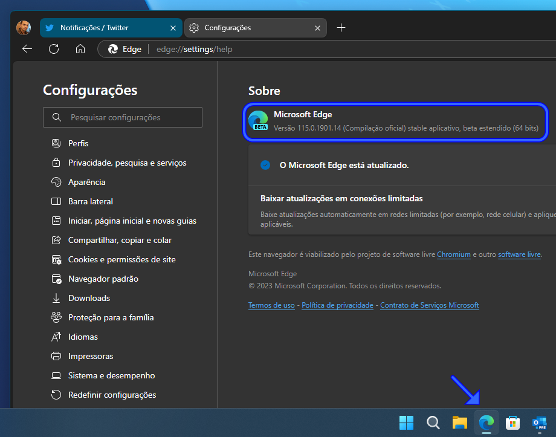Open Outlook PRE from taskbar

(x=539, y=422)
